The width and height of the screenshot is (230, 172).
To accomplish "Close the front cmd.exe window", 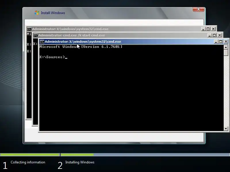I will coord(226,42).
